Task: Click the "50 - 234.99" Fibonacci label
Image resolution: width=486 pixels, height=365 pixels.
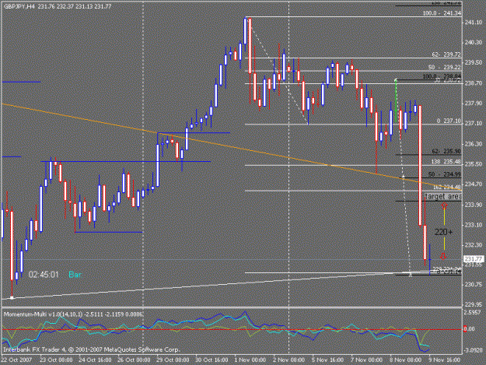Action: click(x=445, y=174)
